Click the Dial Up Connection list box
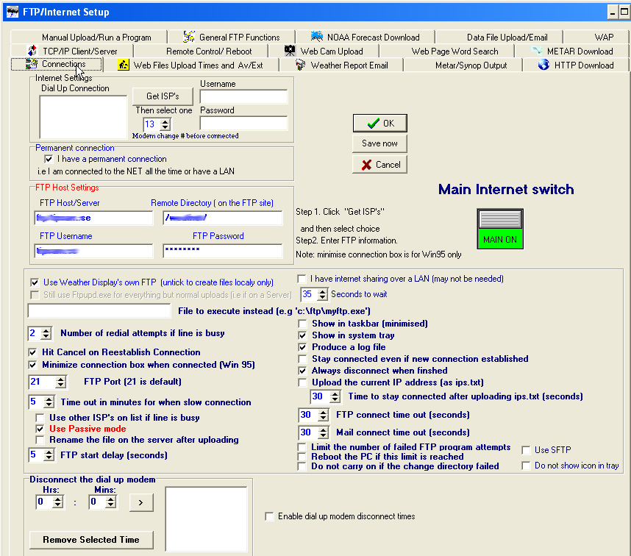This screenshot has height=556, width=631. pos(83,117)
